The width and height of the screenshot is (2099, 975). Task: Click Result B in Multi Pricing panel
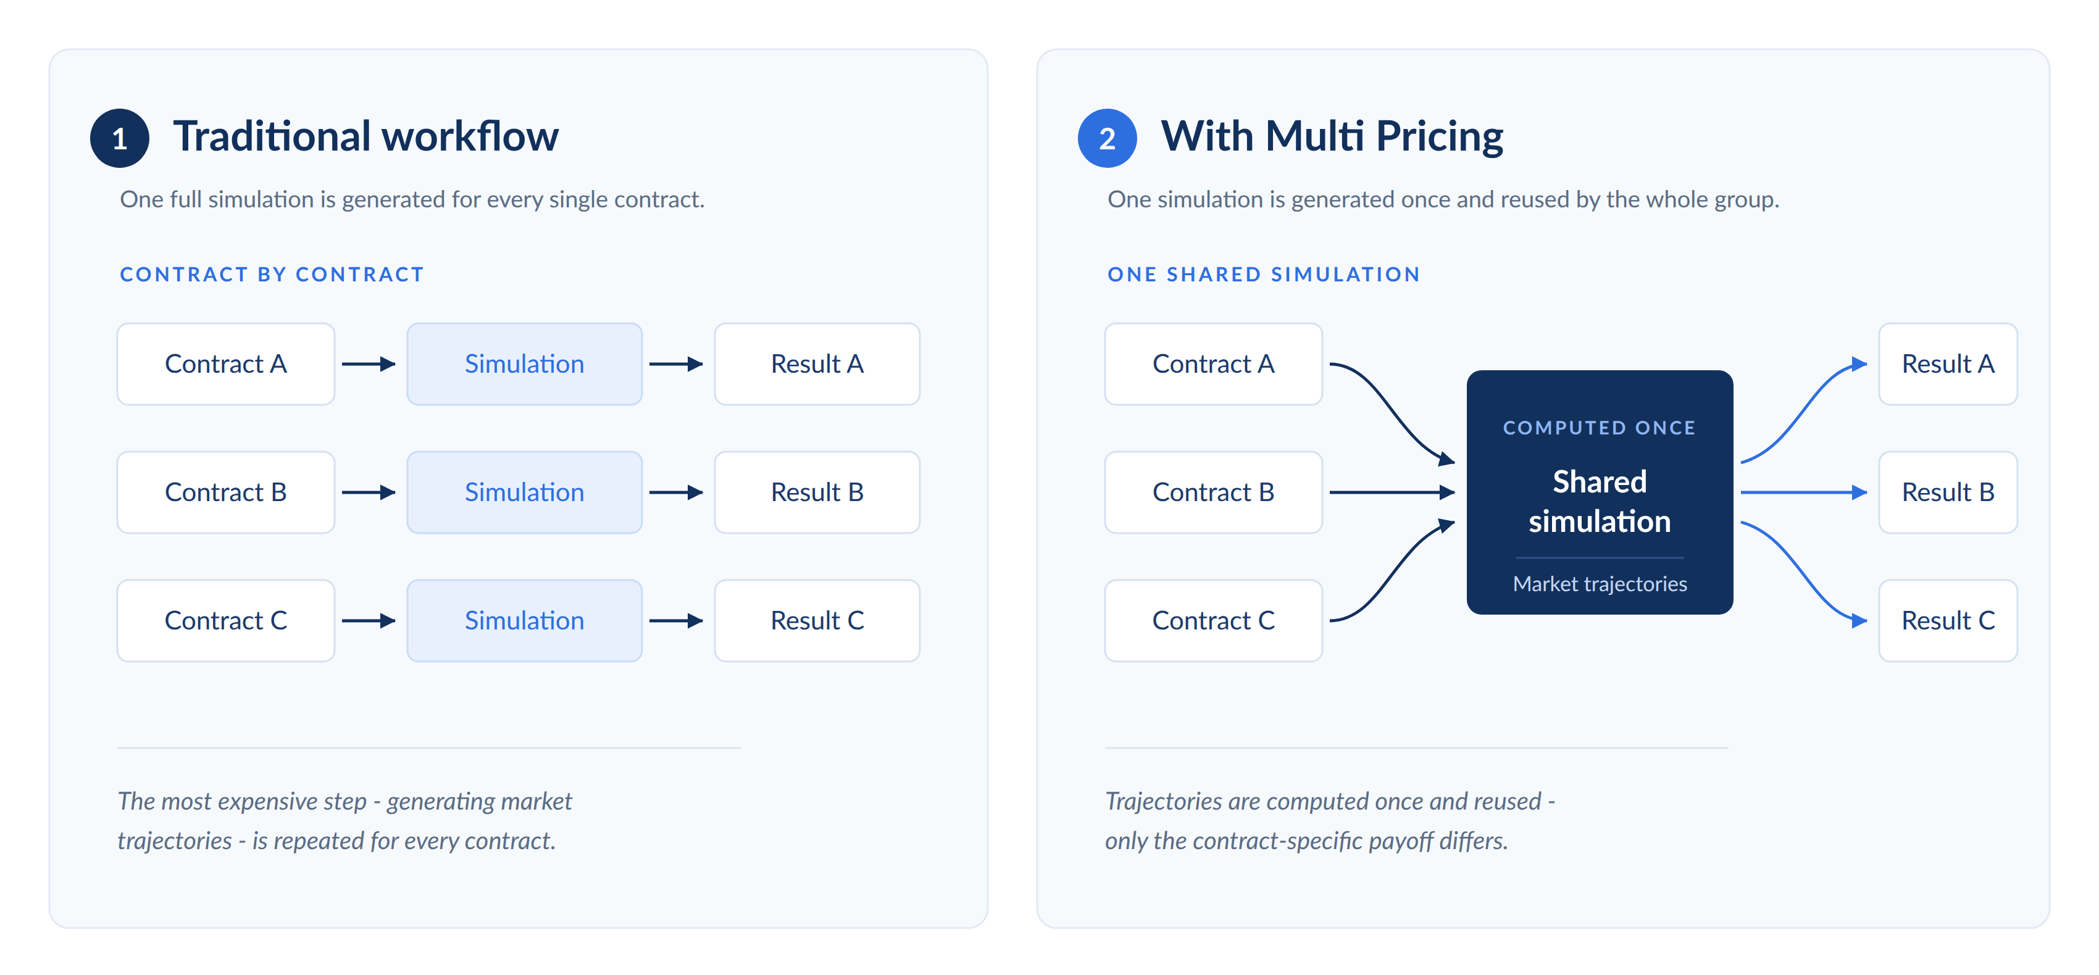click(x=1948, y=492)
